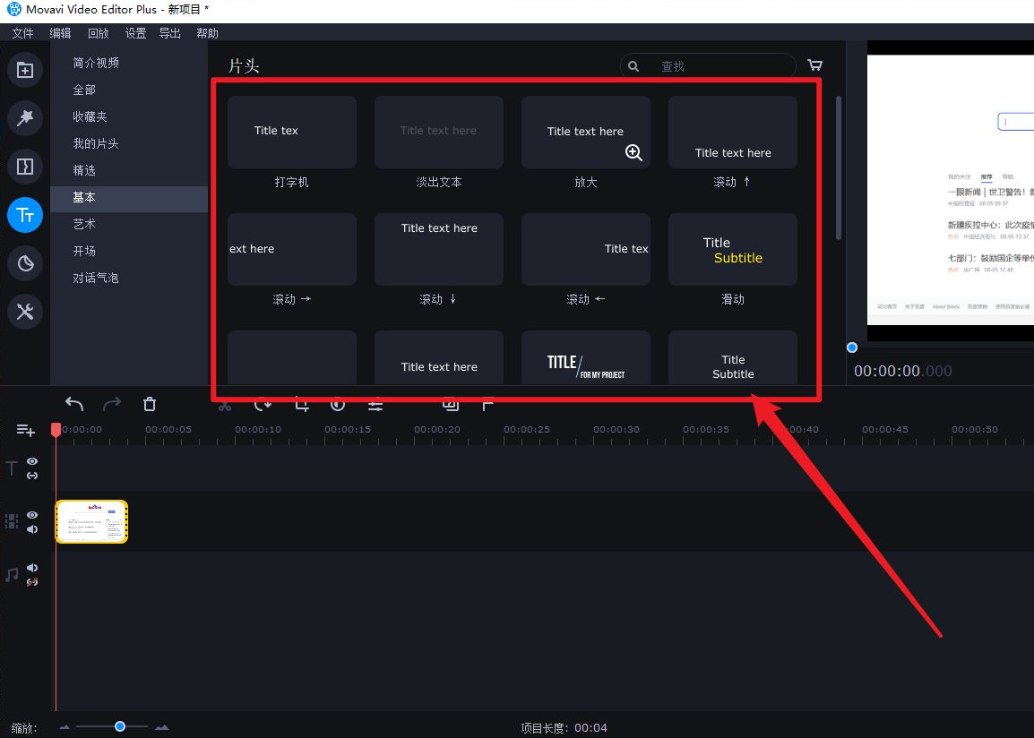Mute the audio track speaker
The width and height of the screenshot is (1034, 738).
click(32, 568)
